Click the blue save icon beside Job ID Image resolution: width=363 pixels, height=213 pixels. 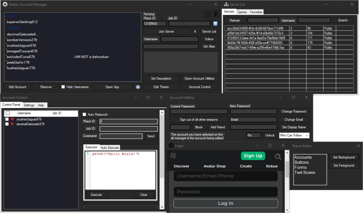click(215, 24)
